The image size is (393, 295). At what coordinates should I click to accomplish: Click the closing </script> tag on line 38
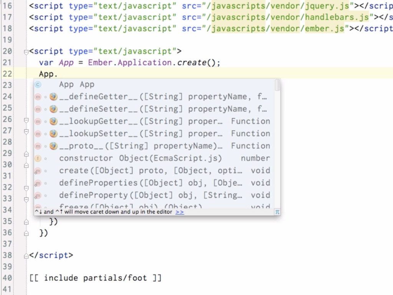point(51,255)
